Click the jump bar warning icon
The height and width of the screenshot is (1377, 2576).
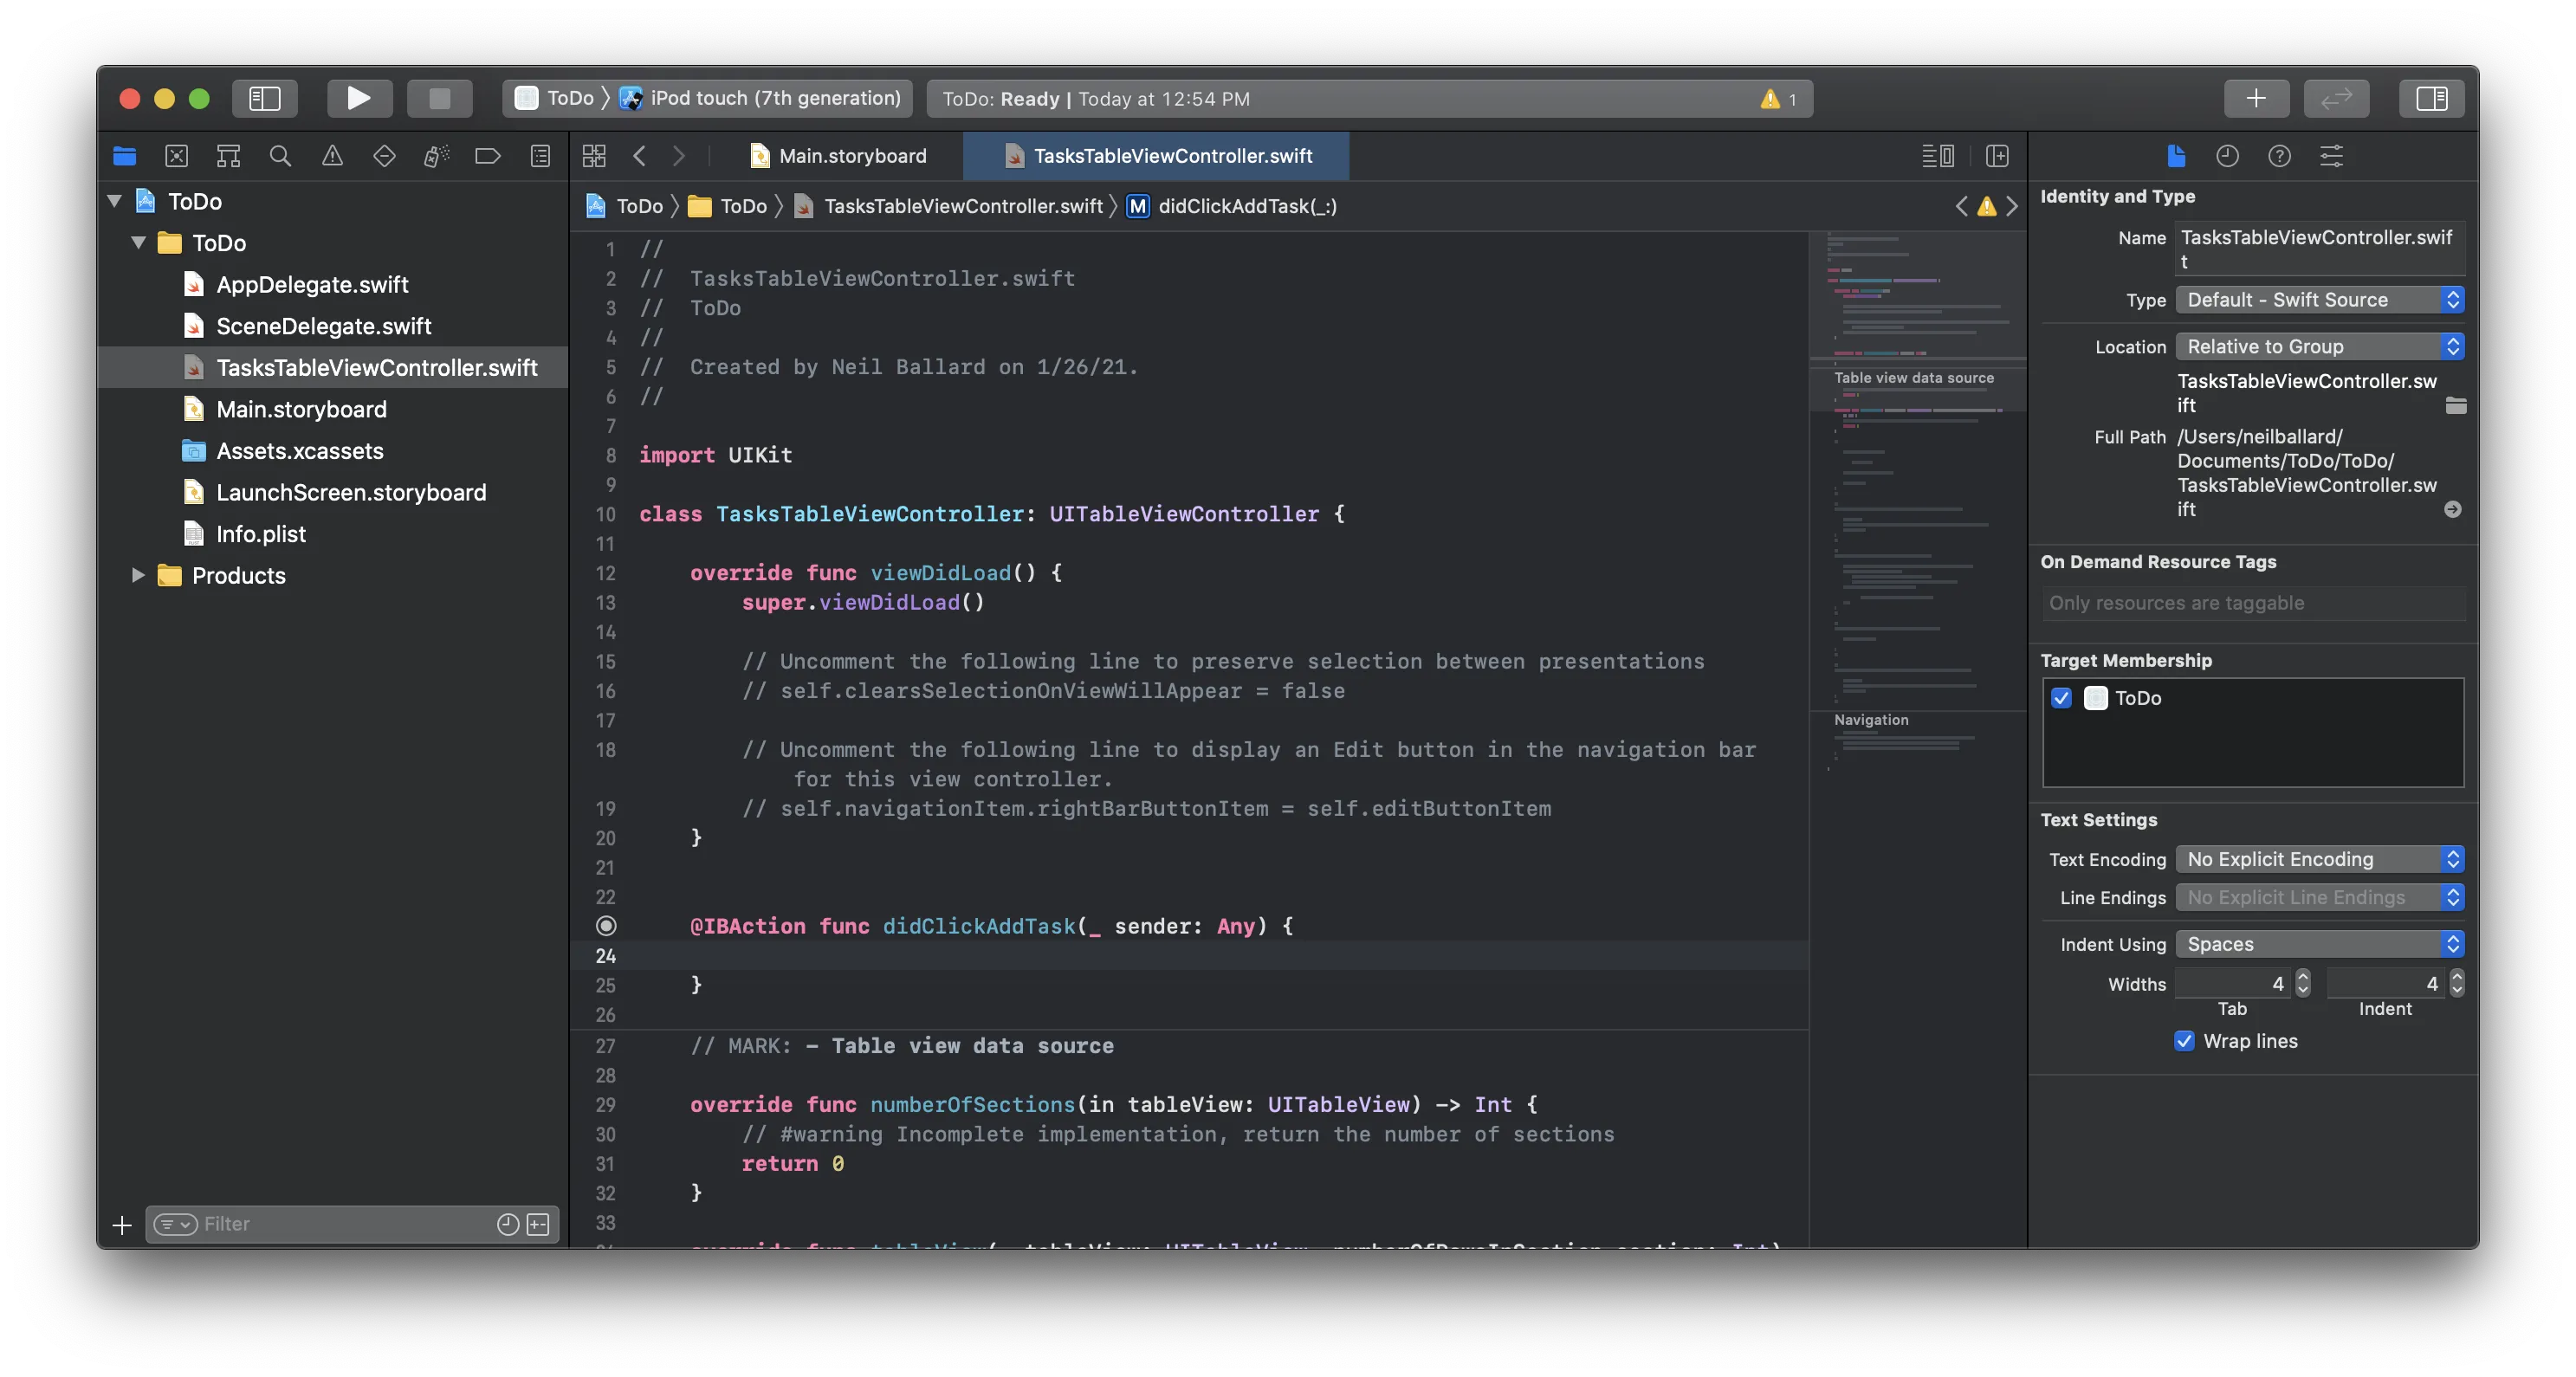pyautogui.click(x=1987, y=206)
